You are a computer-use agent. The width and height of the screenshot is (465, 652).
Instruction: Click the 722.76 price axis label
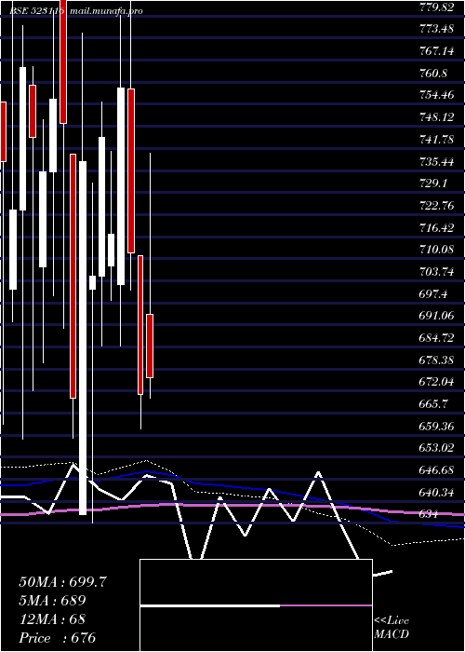click(436, 206)
